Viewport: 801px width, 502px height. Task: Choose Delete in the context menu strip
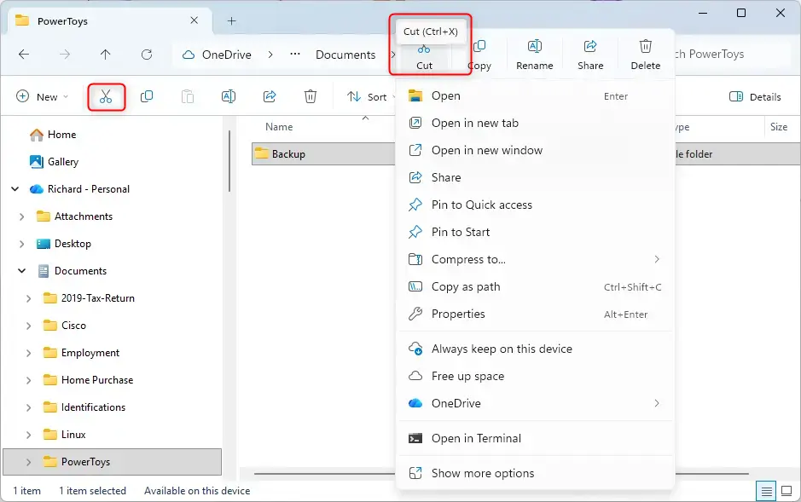point(645,55)
